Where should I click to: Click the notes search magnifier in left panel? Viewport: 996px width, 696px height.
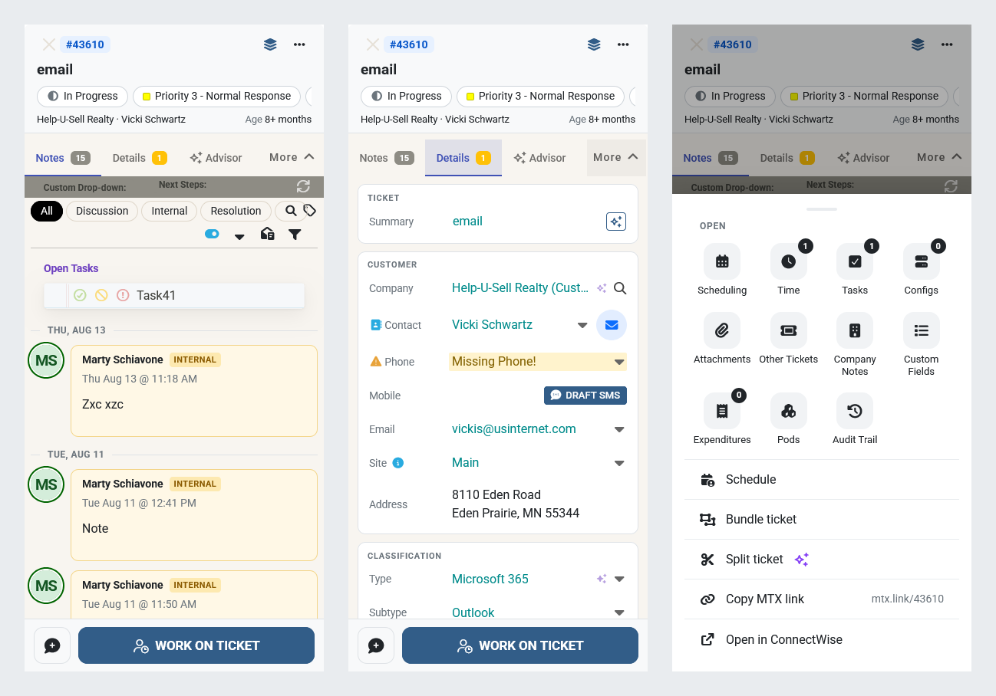coord(291,211)
